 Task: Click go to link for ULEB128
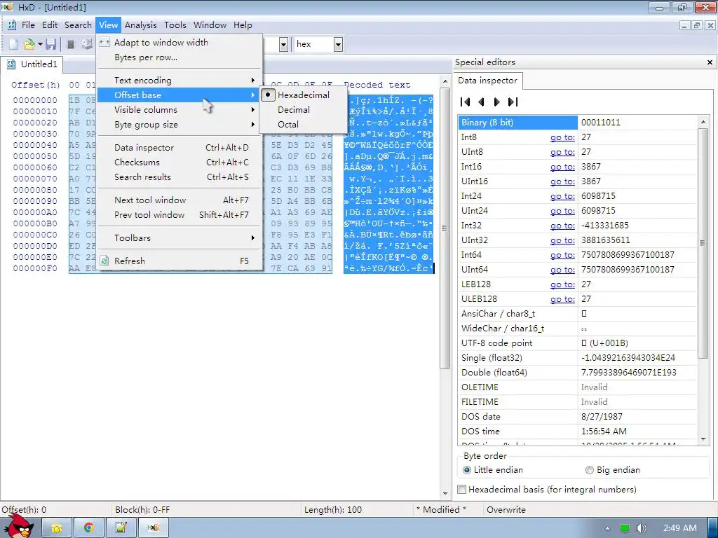[x=562, y=298]
